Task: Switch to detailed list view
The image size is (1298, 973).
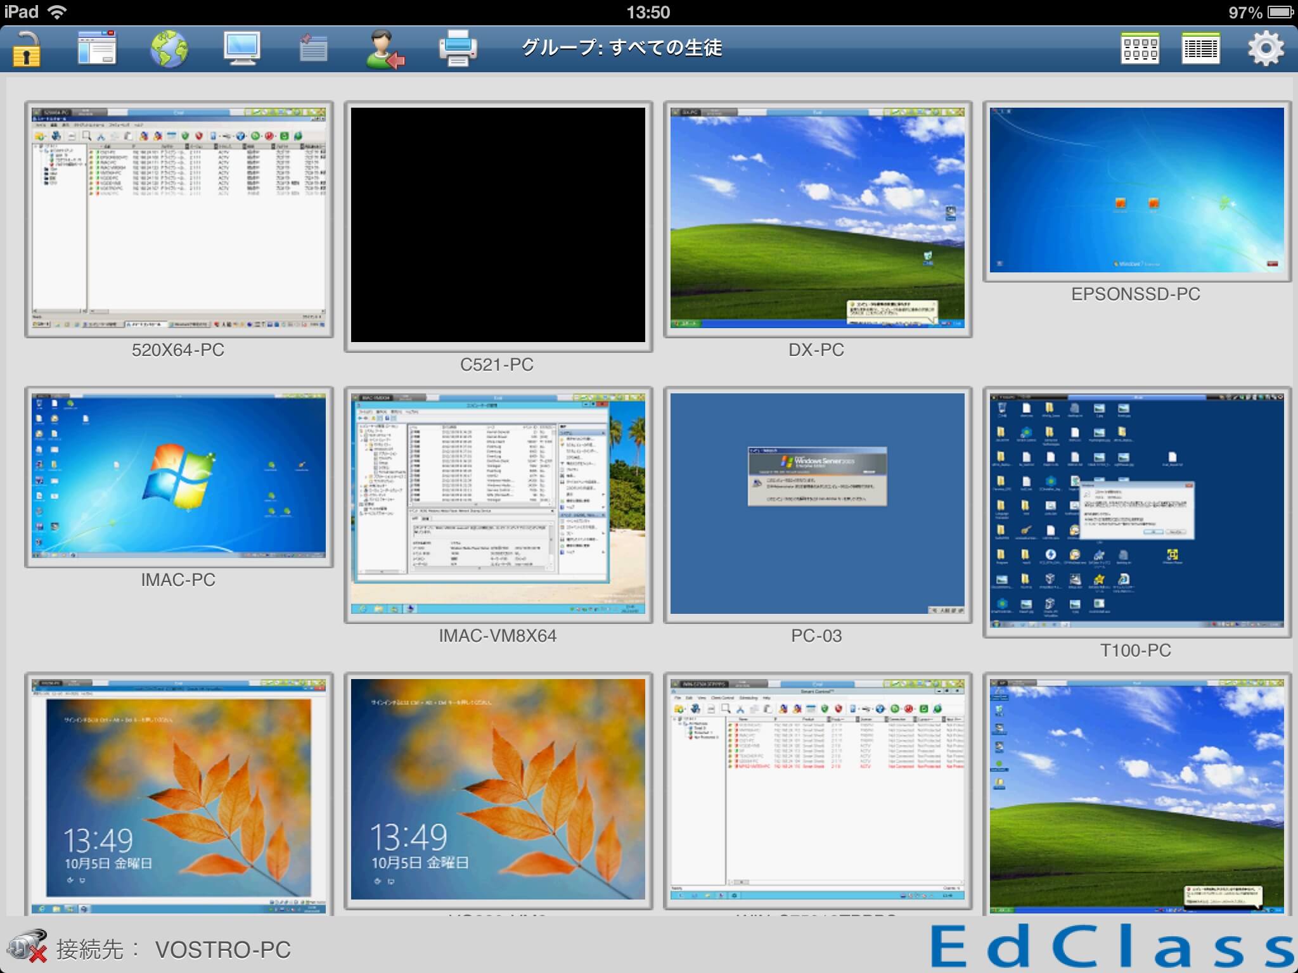Action: click(x=1200, y=49)
